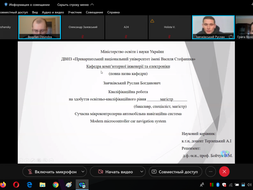The width and height of the screenshot is (253, 190).
Task: Open Firefox from the taskbar
Action: [3, 184]
